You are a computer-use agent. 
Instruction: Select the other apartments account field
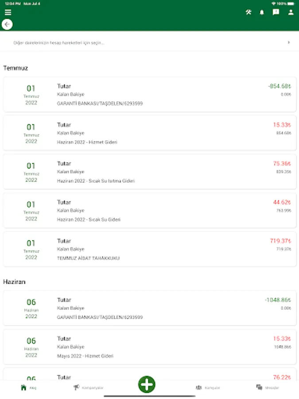click(142, 43)
